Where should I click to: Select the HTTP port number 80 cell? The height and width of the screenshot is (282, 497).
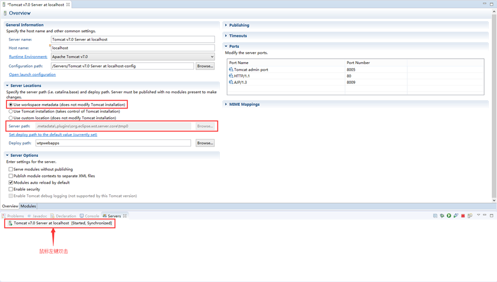(x=376, y=76)
